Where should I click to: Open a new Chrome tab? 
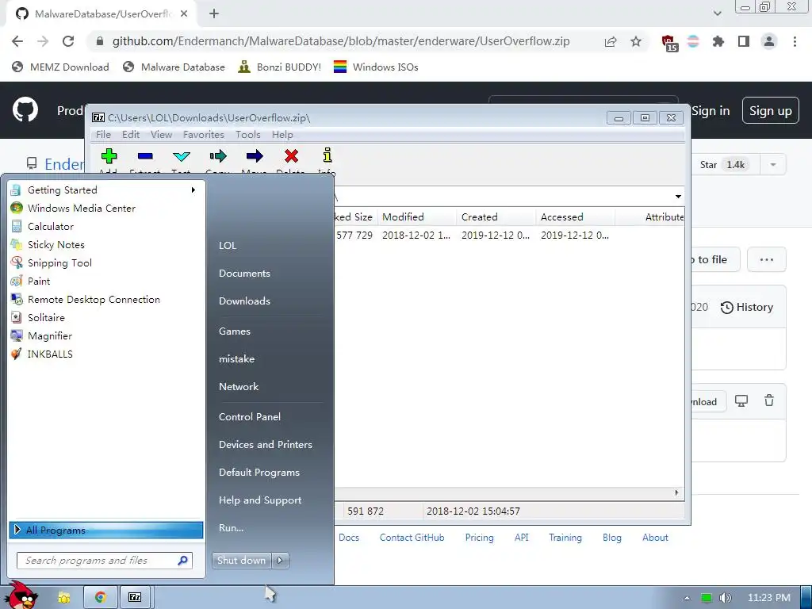pyautogui.click(x=214, y=14)
